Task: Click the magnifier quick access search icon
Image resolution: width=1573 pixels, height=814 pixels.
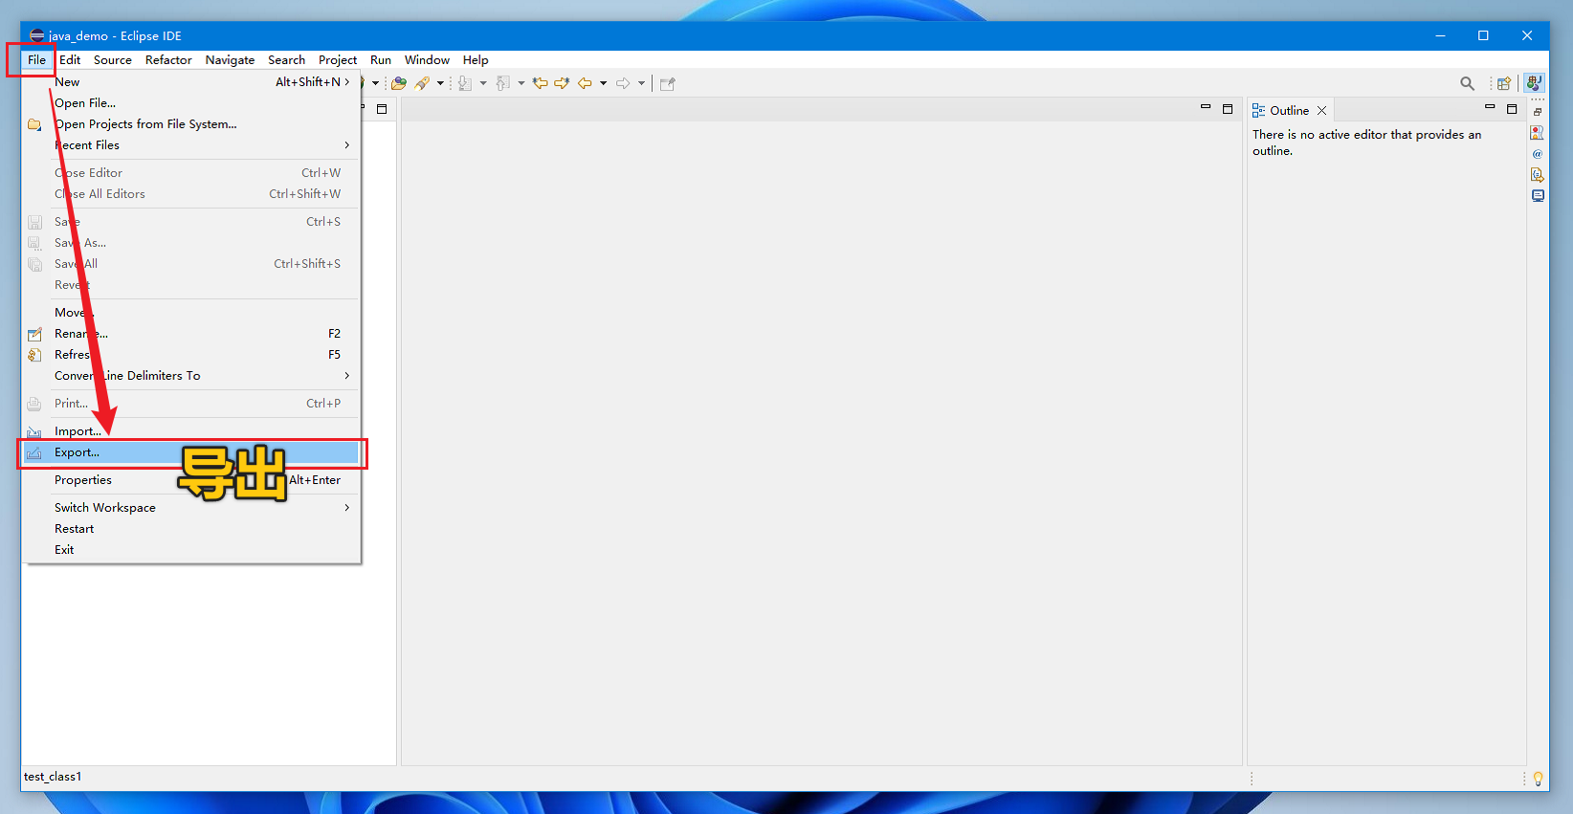Action: coord(1467,83)
